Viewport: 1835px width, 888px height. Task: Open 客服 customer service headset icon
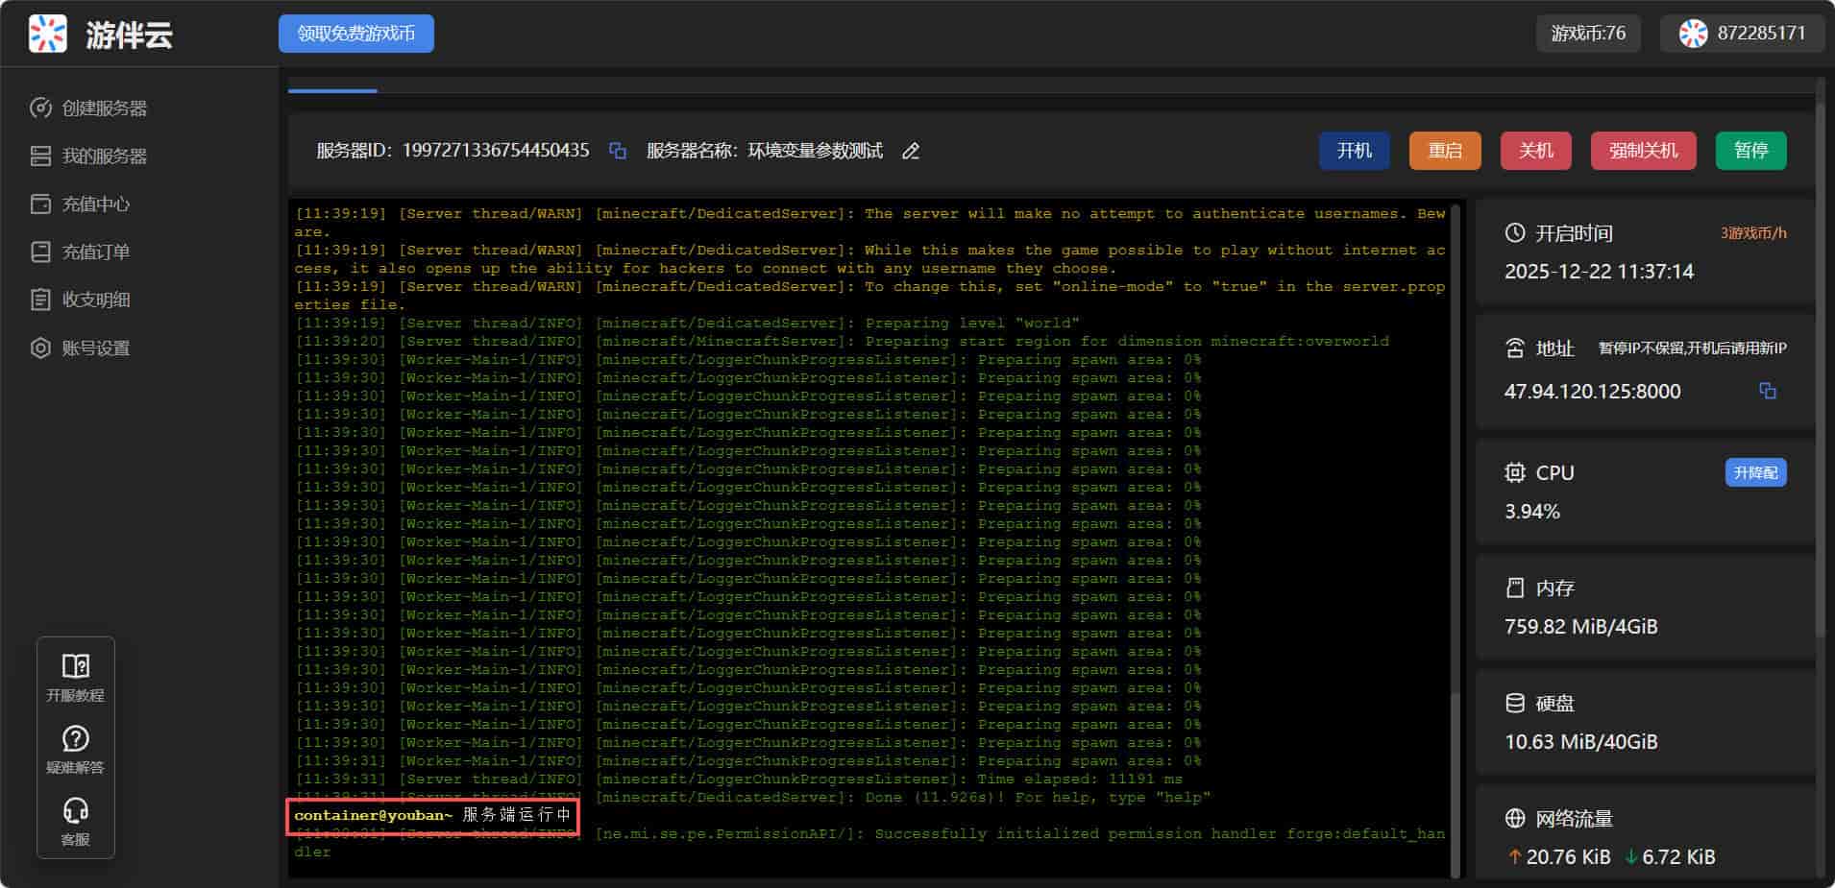pyautogui.click(x=76, y=811)
